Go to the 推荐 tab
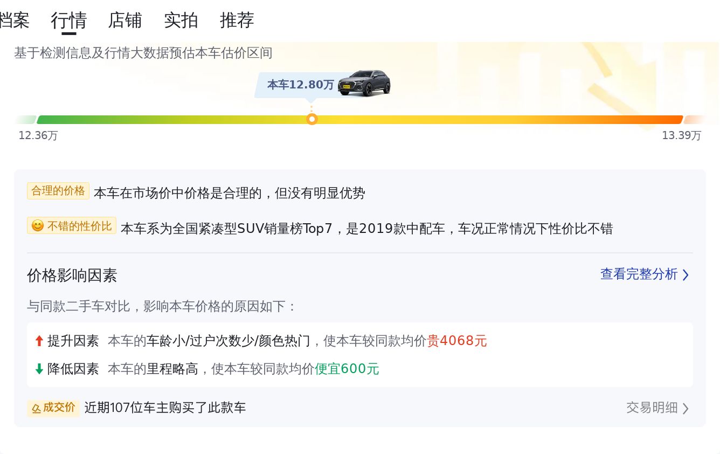This screenshot has width=720, height=454. click(x=237, y=20)
